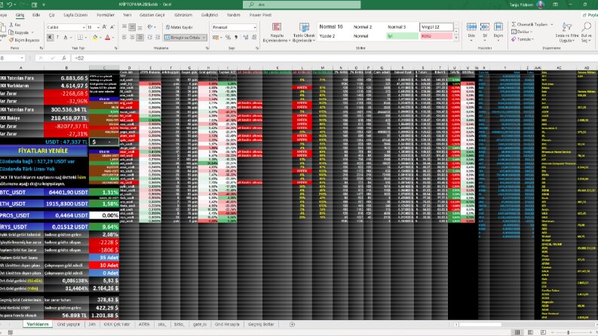Screen dimensions: 598x336
Task: Apply the İyi green cell style
Action: tap(402, 36)
